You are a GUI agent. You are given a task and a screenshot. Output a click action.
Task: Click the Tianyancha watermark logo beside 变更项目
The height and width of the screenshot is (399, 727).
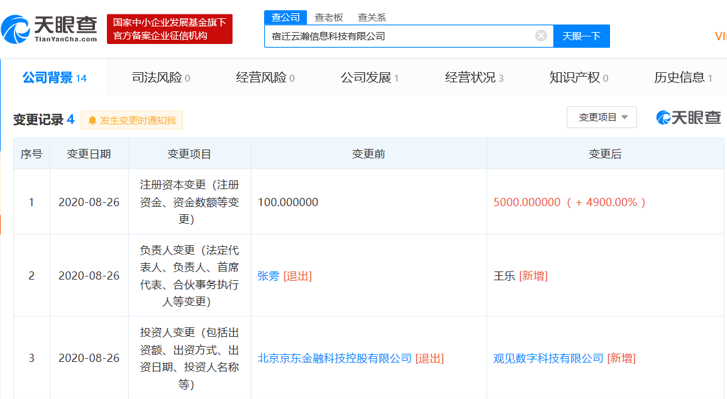coord(688,117)
